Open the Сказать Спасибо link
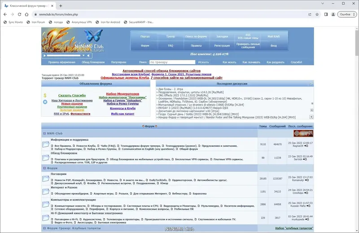The width and height of the screenshot is (359, 233). [72, 95]
